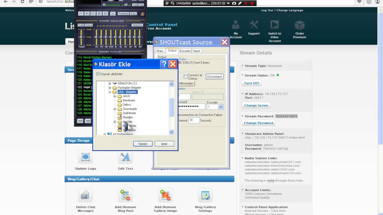
Task: Open the My Account person icon
Action: 236,25
